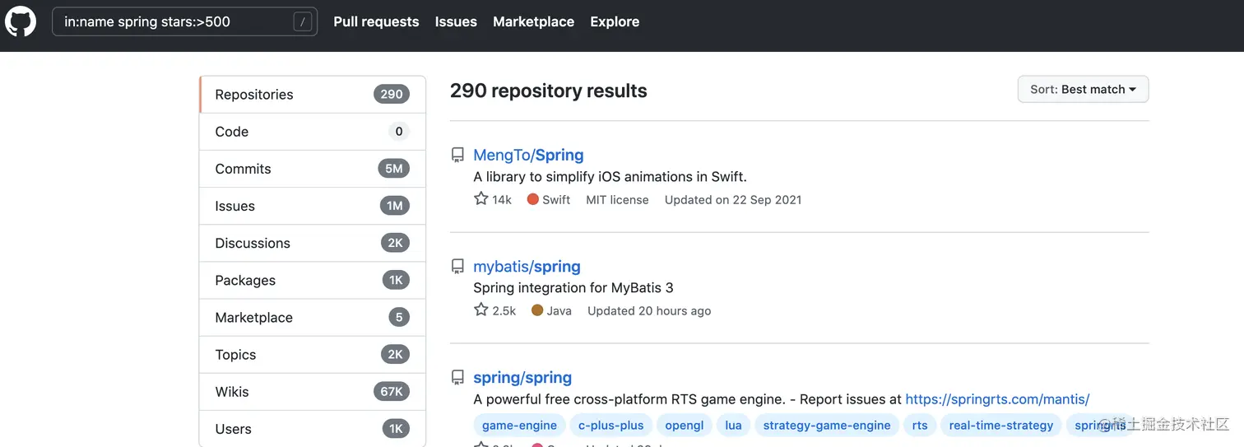Click the real-time-strategy topic tag
The image size is (1244, 447).
(x=1001, y=425)
